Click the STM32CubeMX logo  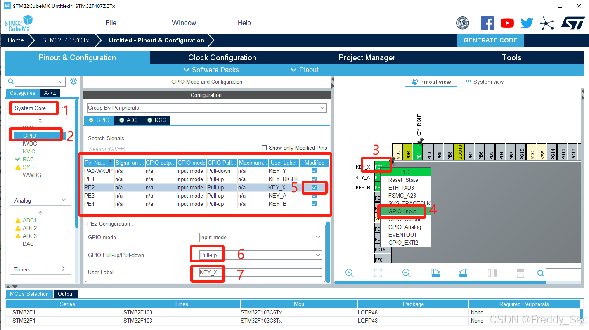click(x=19, y=24)
